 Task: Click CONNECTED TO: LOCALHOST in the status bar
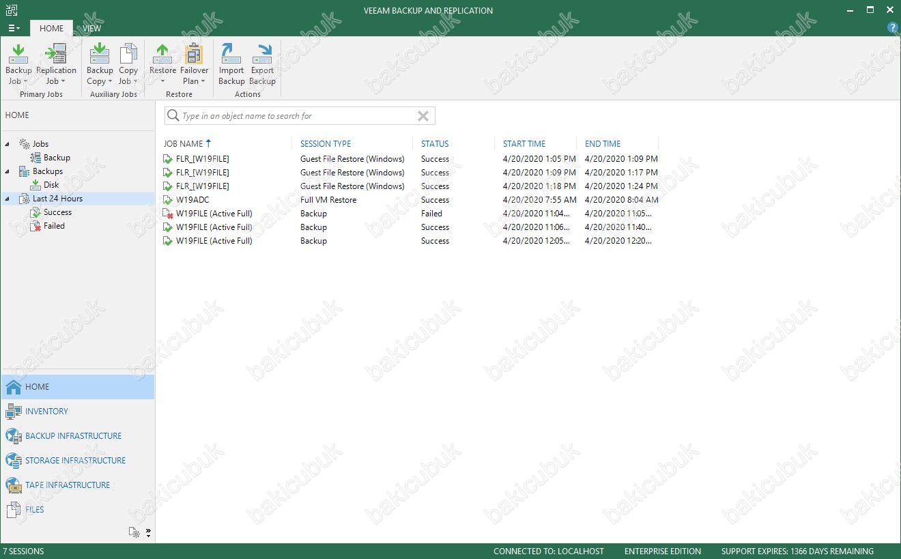pyautogui.click(x=549, y=551)
